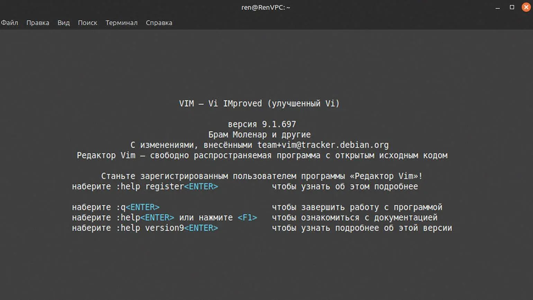Click the ':help version9' command text
Viewport: 533px width, 300px height.
(150, 228)
